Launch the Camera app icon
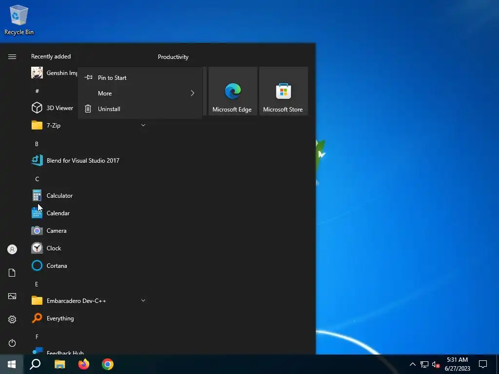Viewport: 499px width, 374px height. click(x=37, y=230)
